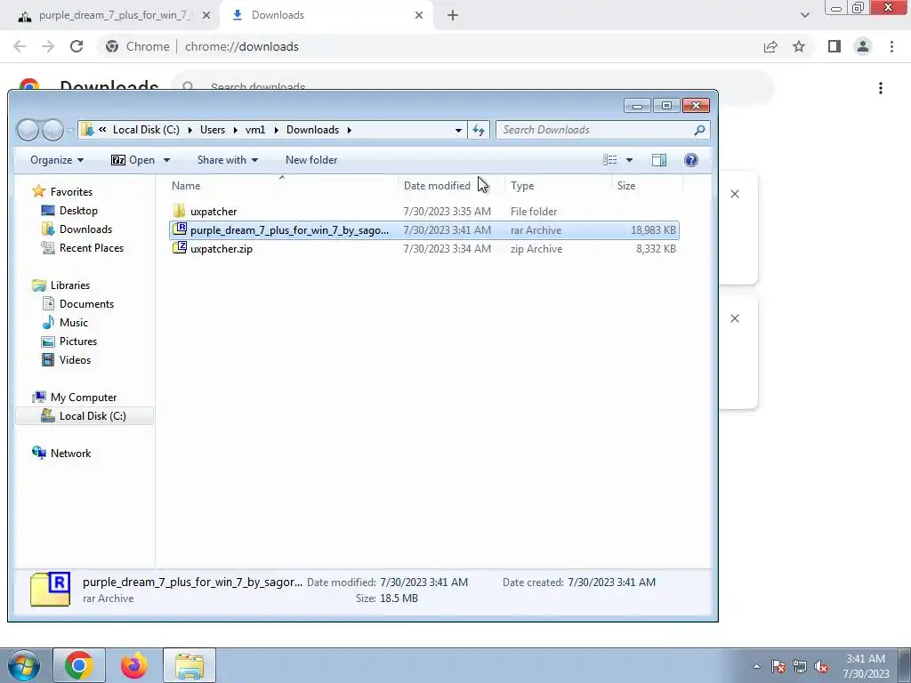911x683 pixels.
Task: Click network tray icon
Action: 800,666
